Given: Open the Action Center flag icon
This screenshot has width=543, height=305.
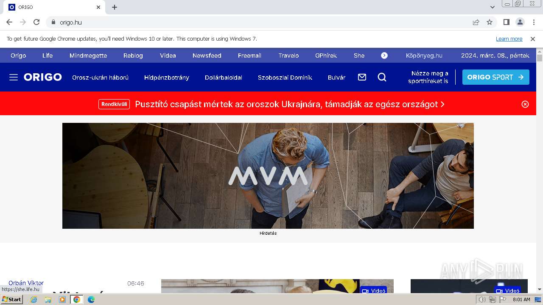Looking at the screenshot, I should [x=503, y=299].
